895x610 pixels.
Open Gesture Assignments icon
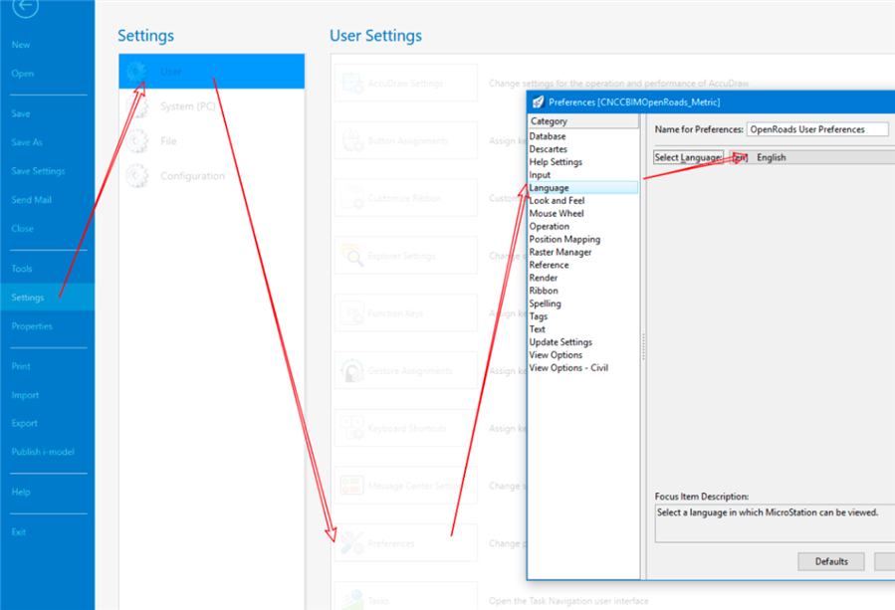pyautogui.click(x=352, y=371)
